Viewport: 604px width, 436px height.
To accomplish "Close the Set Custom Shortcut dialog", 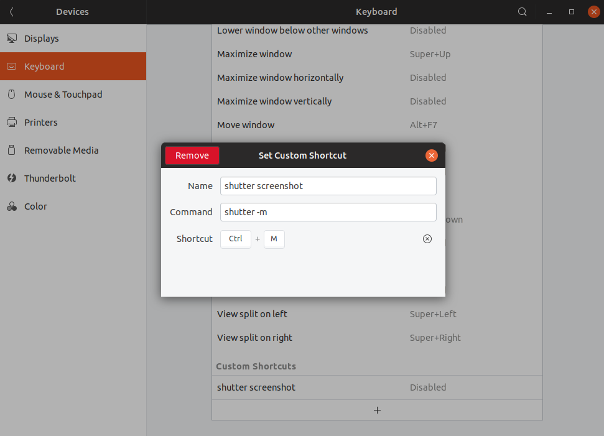I will (x=432, y=155).
